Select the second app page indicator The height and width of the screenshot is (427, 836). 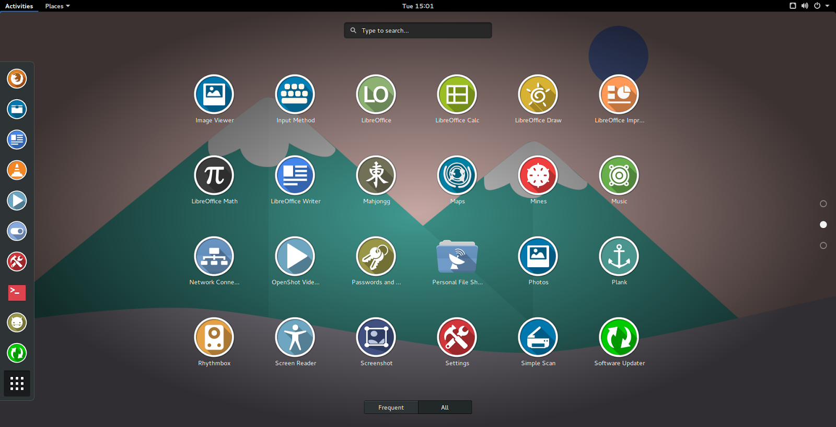pyautogui.click(x=823, y=224)
